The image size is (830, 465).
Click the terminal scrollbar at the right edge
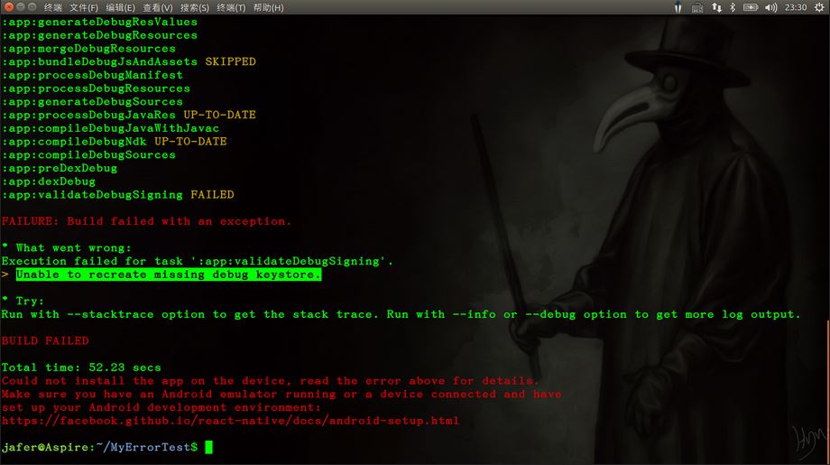tap(828, 392)
